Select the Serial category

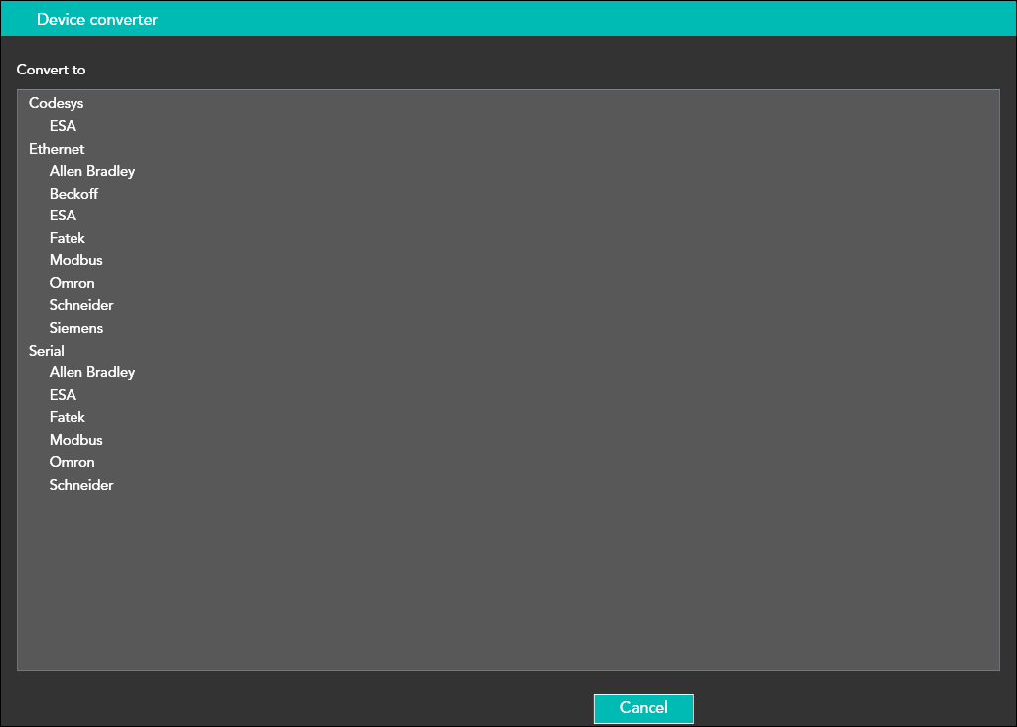(x=47, y=351)
